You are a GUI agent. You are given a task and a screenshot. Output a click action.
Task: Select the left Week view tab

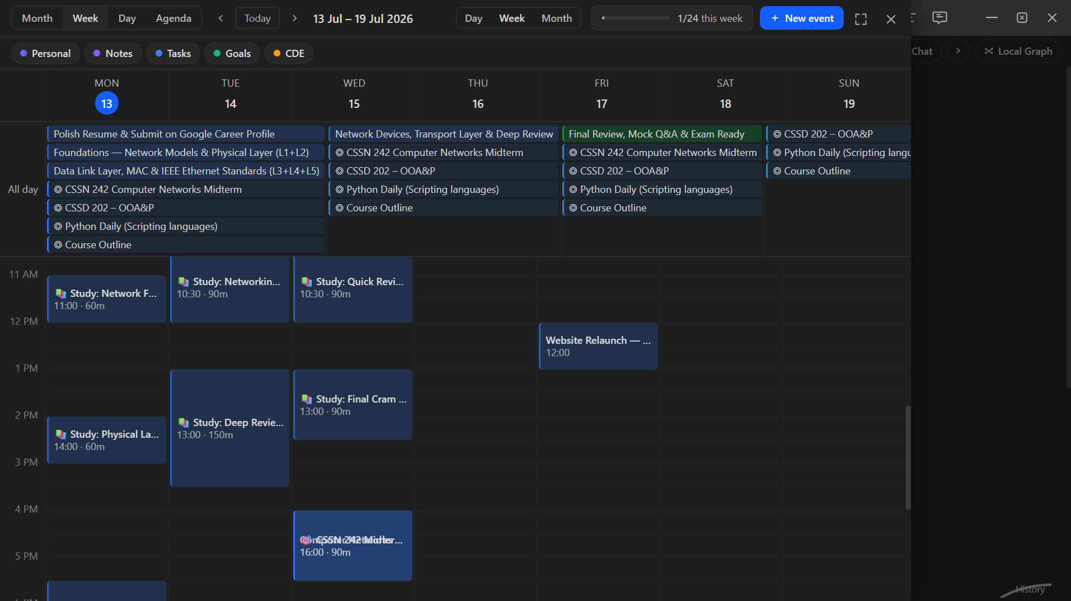[85, 18]
